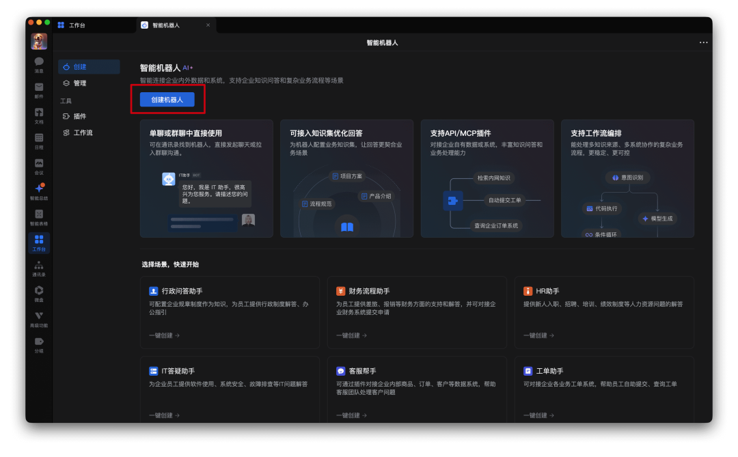Launch 会议 (Meetings) from the dock
This screenshot has height=457, width=738.
(x=39, y=166)
